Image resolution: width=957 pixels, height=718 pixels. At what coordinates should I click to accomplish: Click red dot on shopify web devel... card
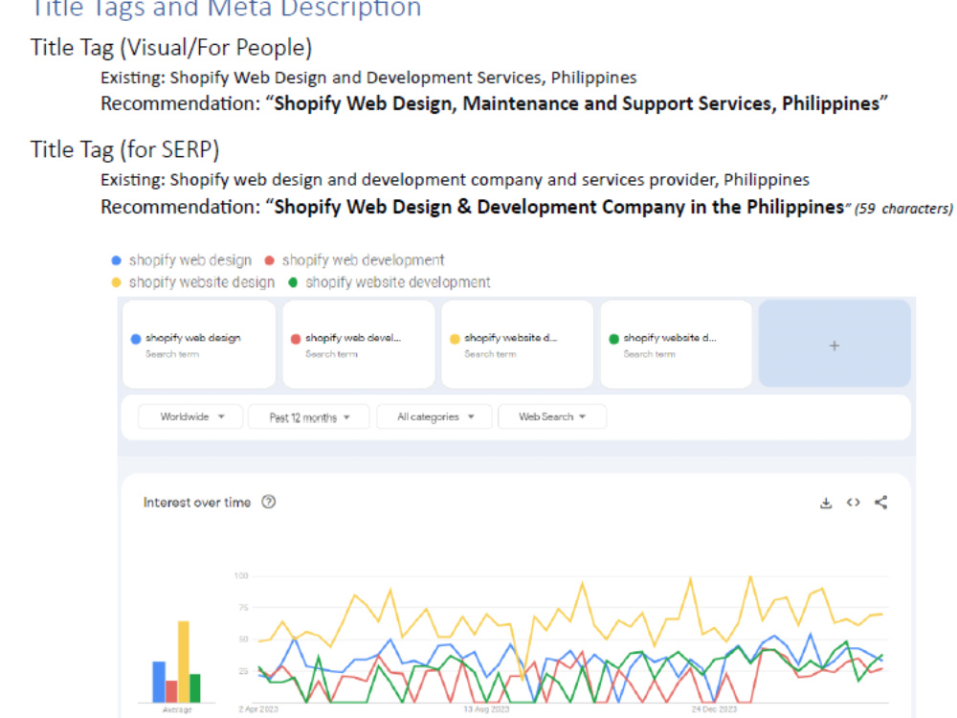[x=296, y=339]
